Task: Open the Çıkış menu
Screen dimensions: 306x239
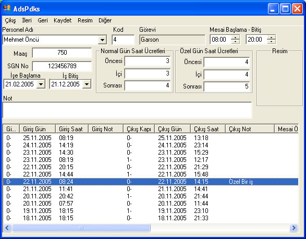Action: coord(10,20)
